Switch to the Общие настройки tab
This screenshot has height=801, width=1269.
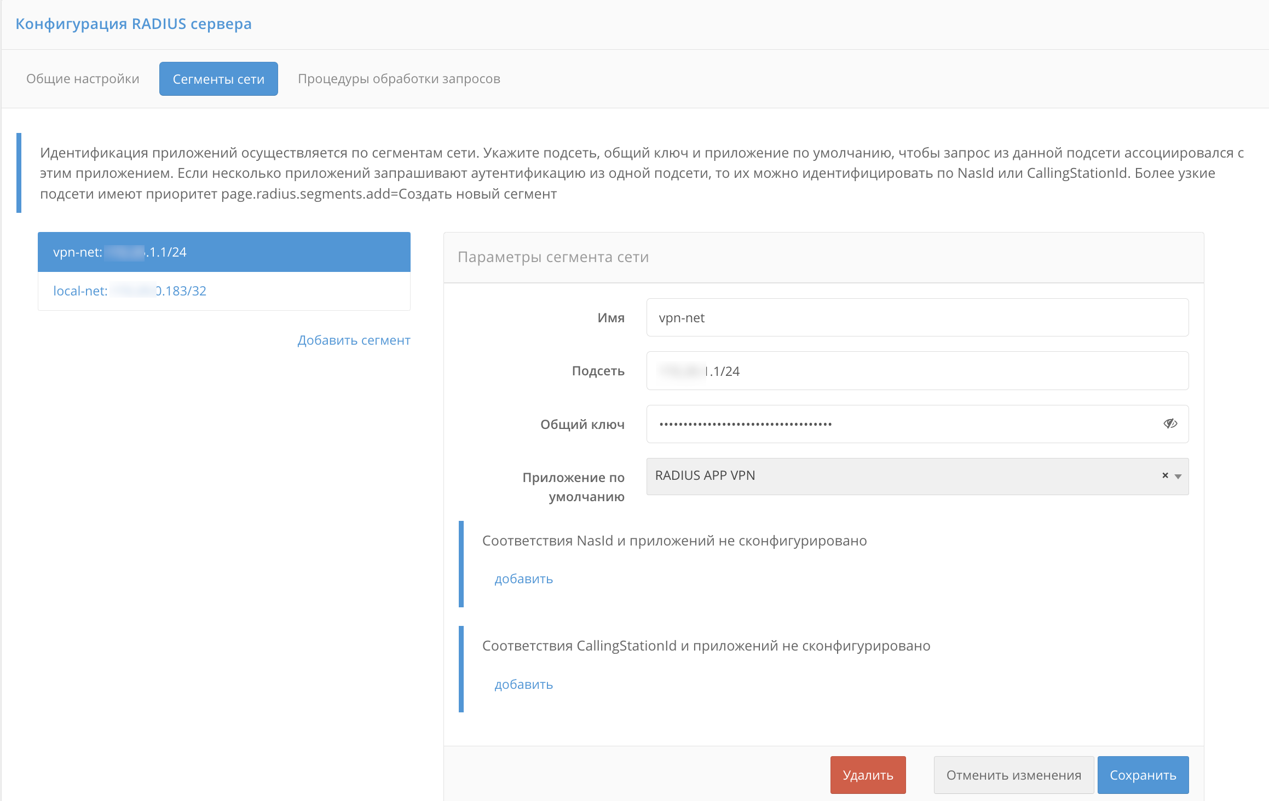tap(82, 78)
